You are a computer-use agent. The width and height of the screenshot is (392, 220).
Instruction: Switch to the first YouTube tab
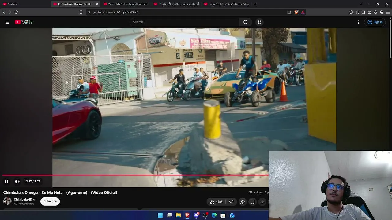pyautogui.click(x=25, y=4)
